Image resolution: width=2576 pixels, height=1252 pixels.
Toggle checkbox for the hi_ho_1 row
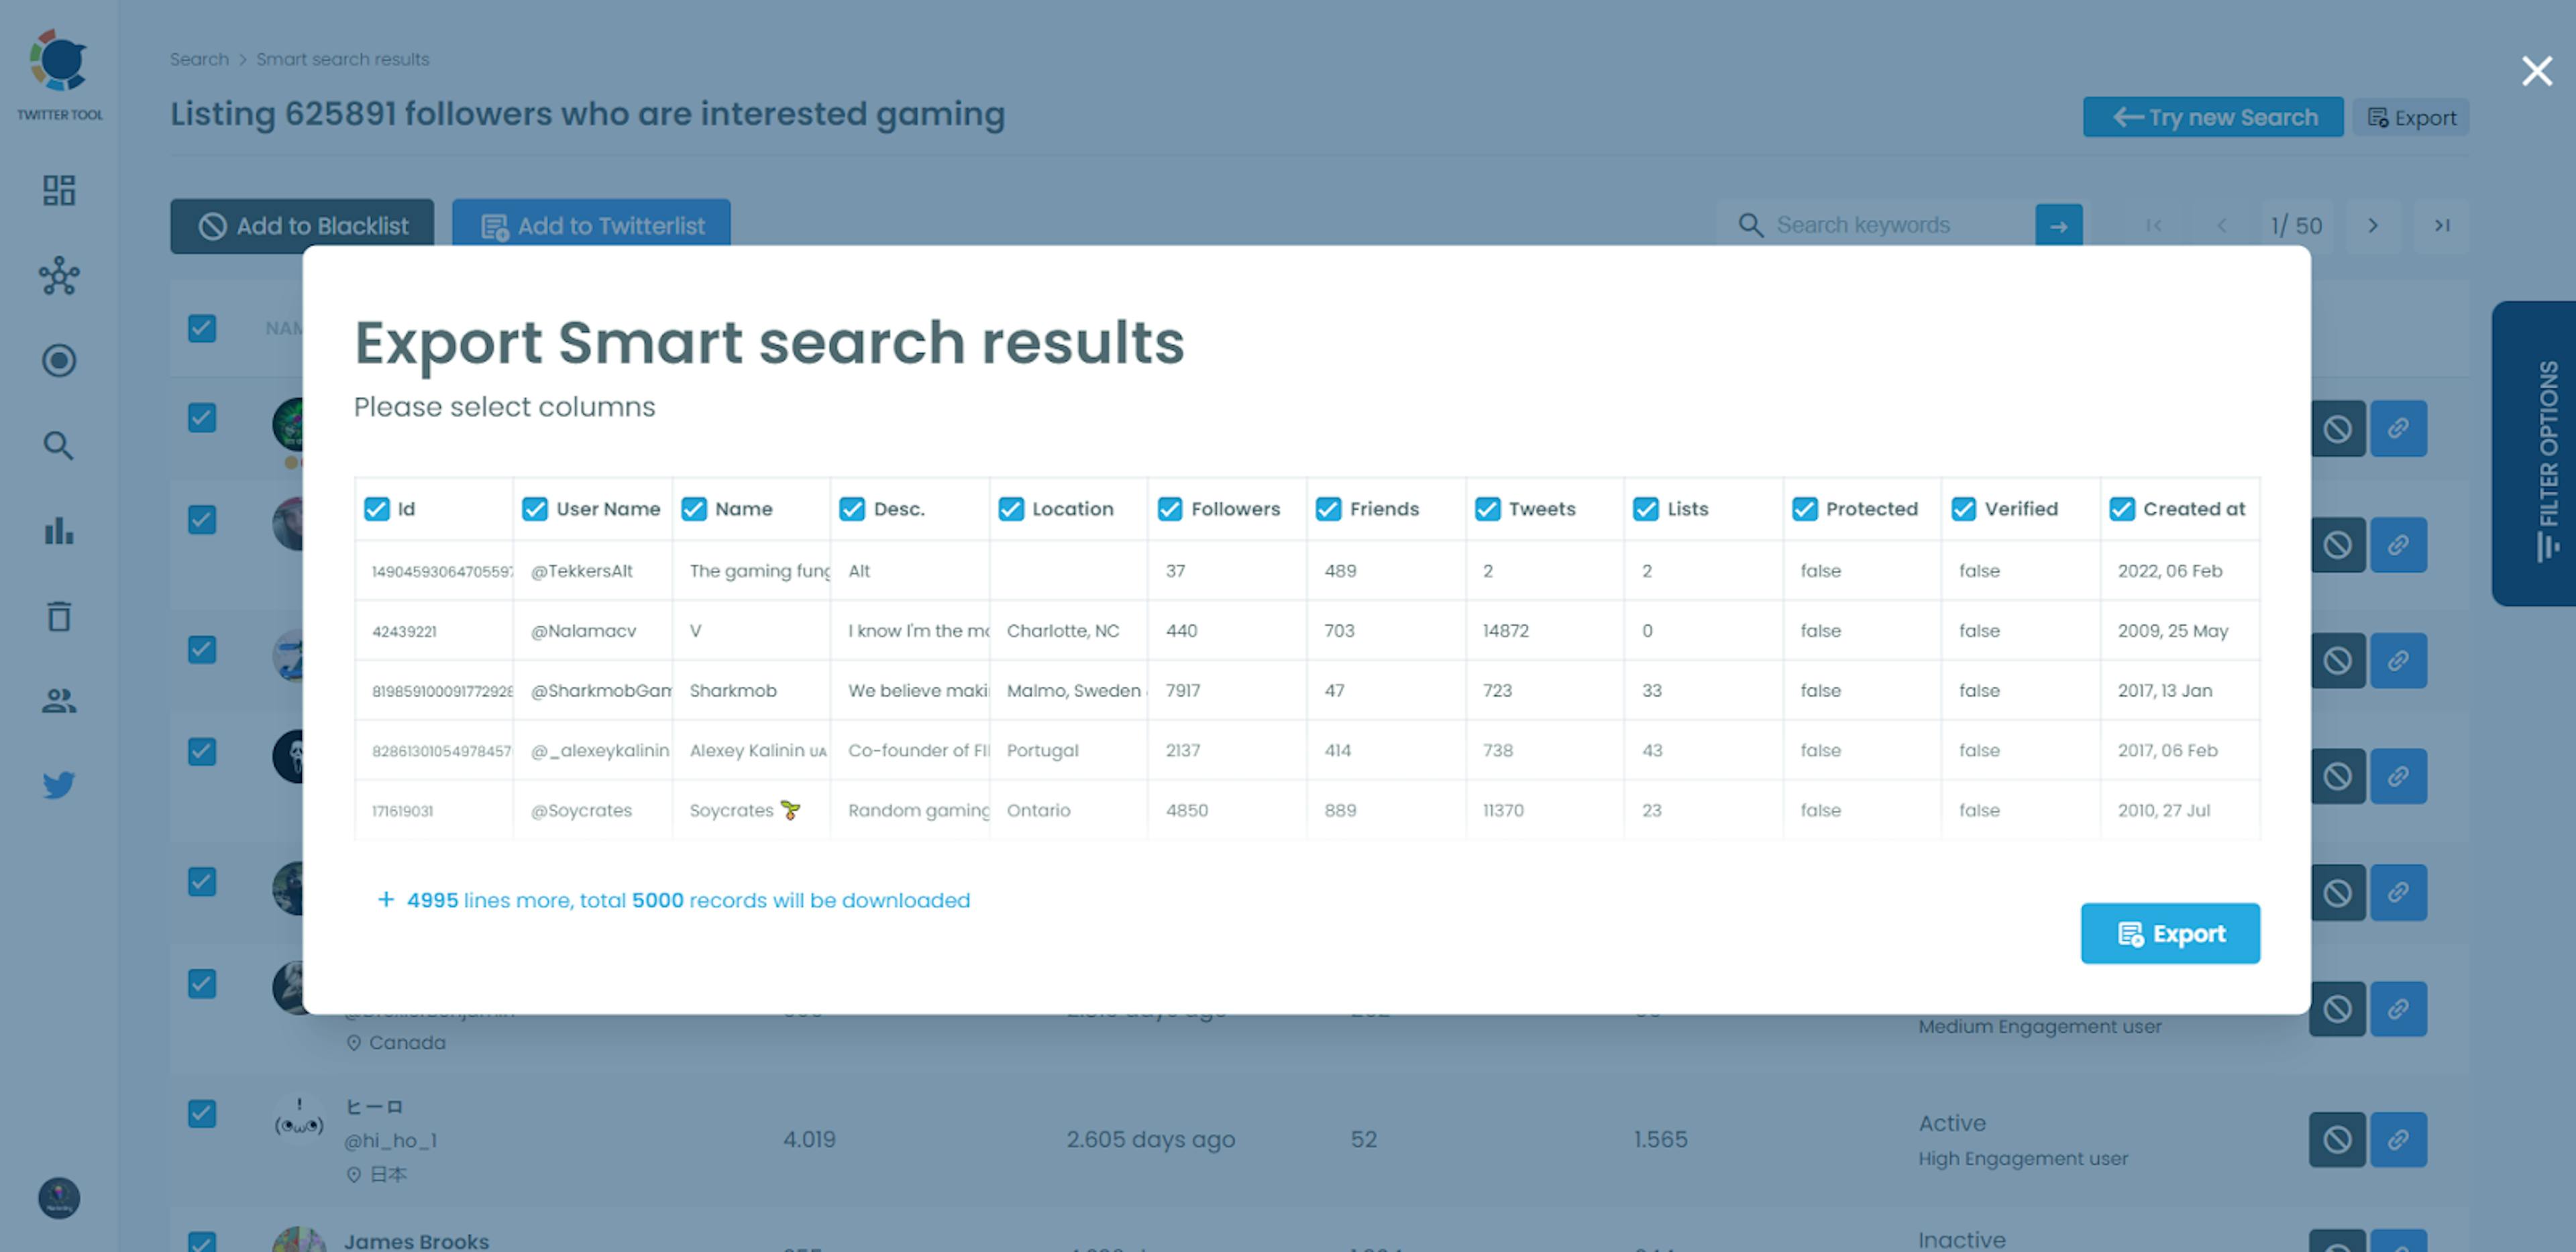point(202,1113)
